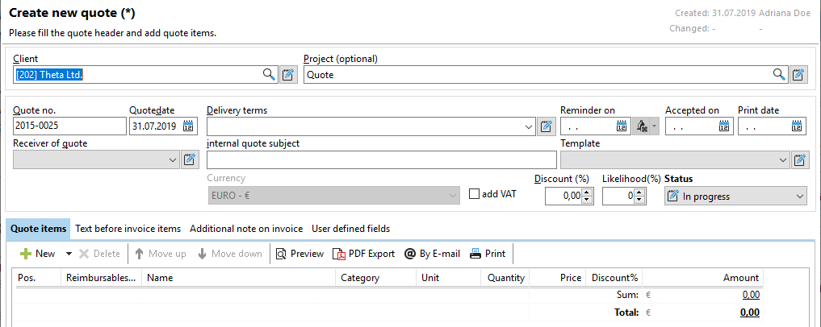This screenshot has height=327, width=821.
Task: Open the Reminder on calendar picker
Action: (622, 126)
